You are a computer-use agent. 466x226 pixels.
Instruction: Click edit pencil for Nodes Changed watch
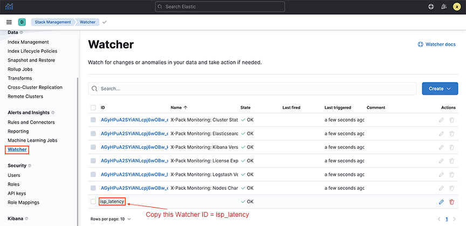(x=441, y=188)
